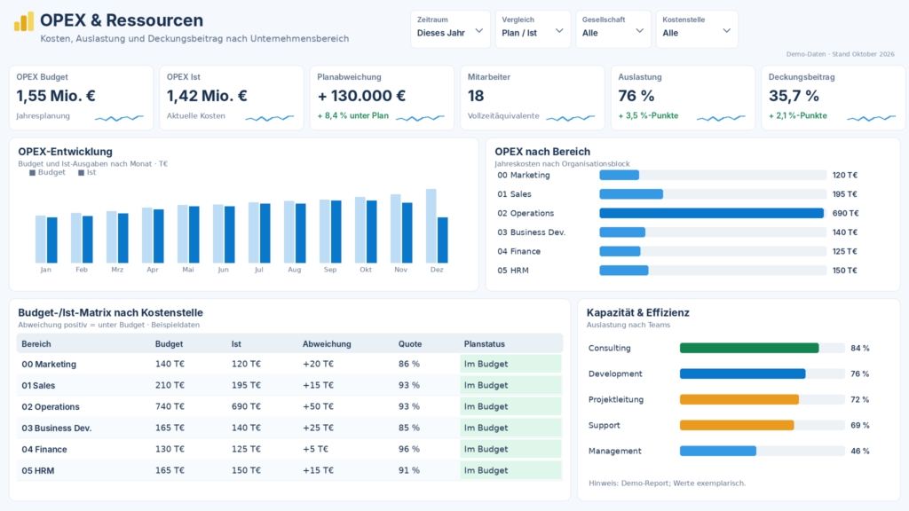The image size is (909, 511).
Task: Select the 05 HRM row in the matrix
Action: point(289,470)
